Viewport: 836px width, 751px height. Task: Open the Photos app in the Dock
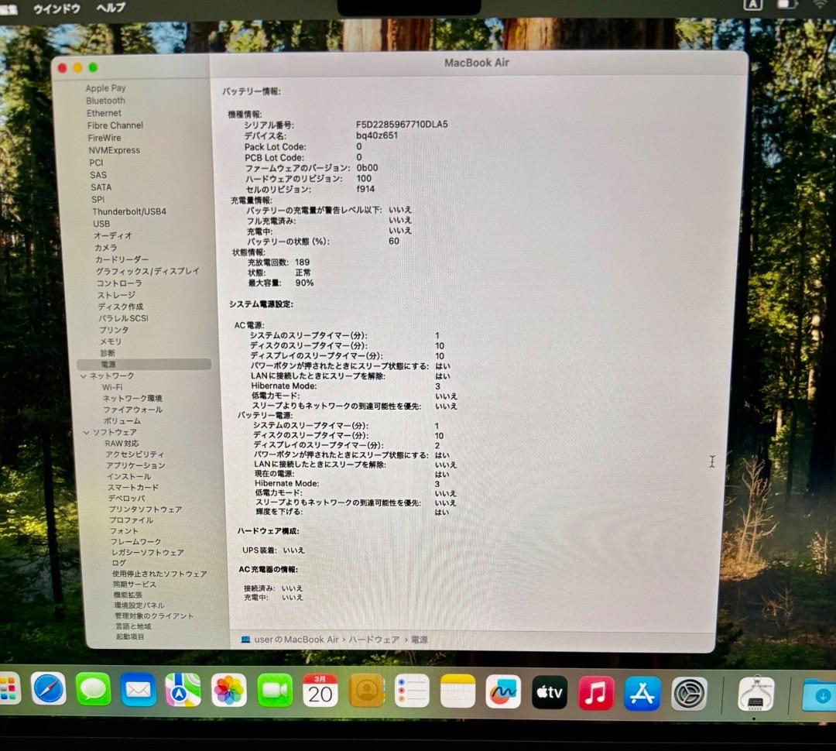[x=229, y=689]
